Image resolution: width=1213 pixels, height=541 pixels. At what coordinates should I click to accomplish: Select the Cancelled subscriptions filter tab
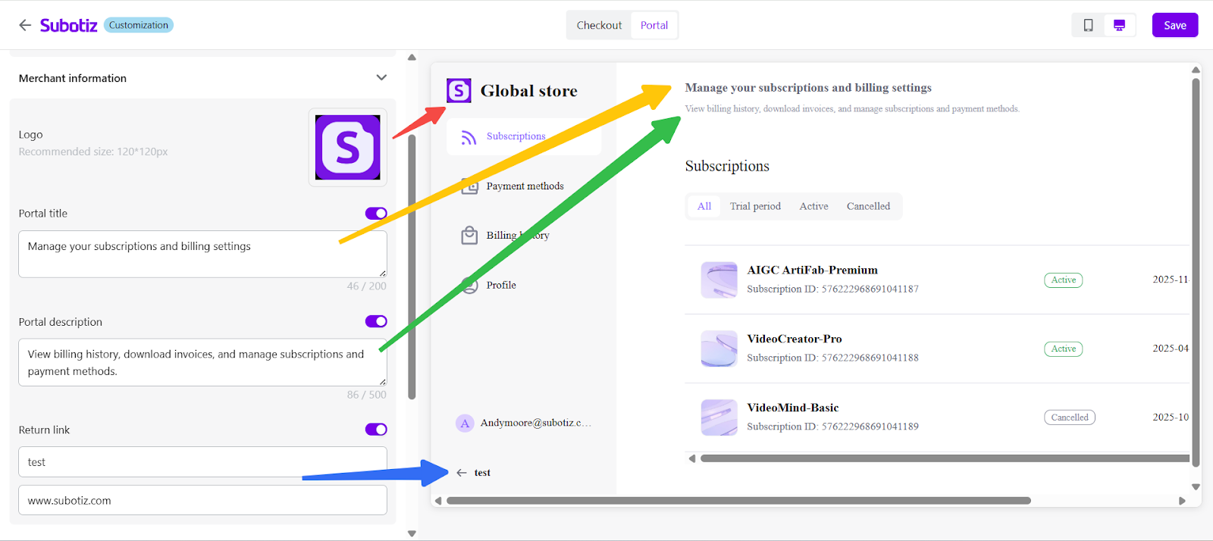tap(868, 206)
